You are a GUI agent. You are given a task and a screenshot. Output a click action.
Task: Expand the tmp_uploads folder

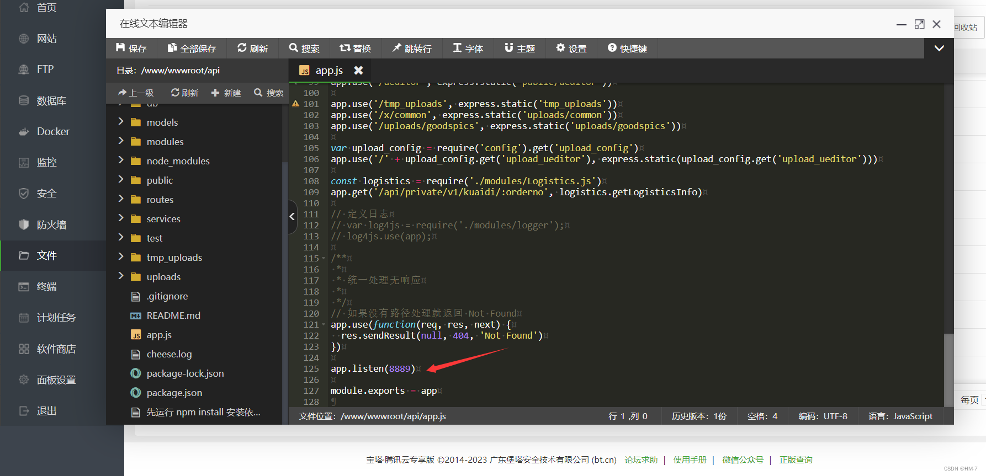coord(121,257)
